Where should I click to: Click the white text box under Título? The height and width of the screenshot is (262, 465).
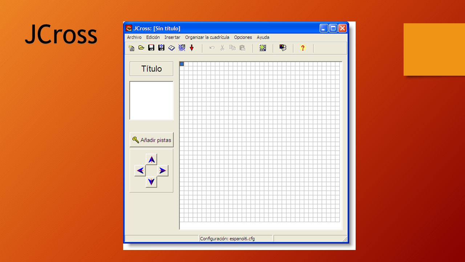151,100
